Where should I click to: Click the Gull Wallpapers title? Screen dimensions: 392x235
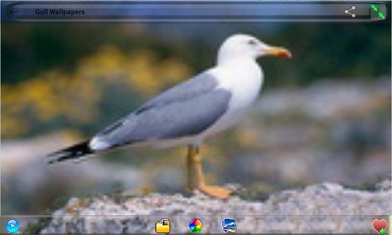pyautogui.click(x=60, y=12)
